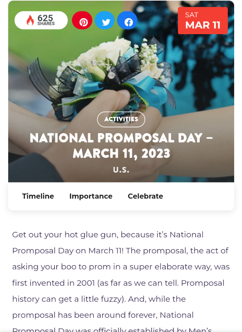Open the Activities category tag
The image size is (242, 332).
point(121,119)
